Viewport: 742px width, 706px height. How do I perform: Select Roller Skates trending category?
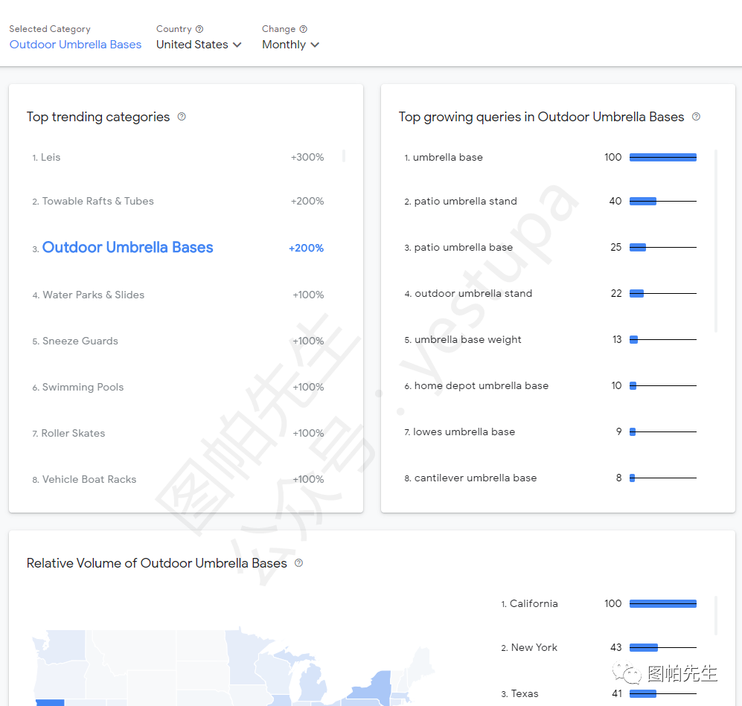(x=73, y=434)
